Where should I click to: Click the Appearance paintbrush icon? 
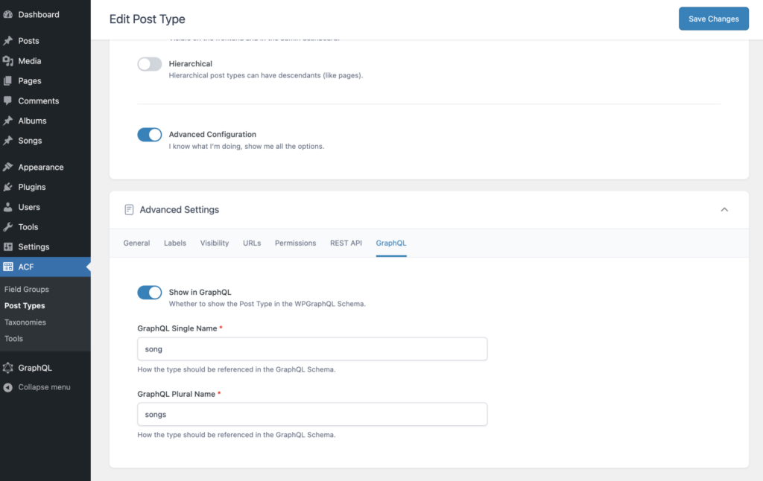click(8, 168)
